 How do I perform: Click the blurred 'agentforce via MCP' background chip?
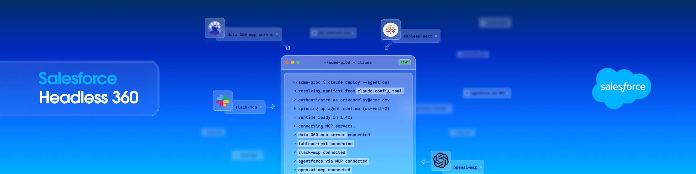point(487,93)
